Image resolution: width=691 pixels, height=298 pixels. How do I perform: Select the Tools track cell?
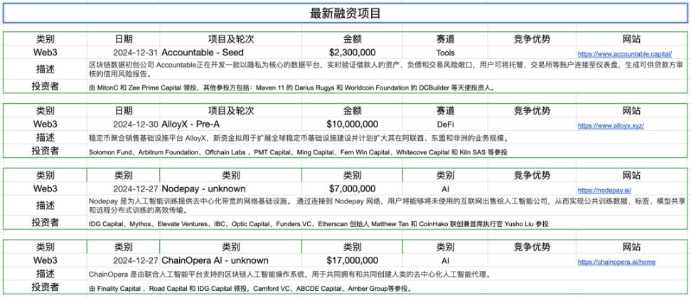(445, 53)
